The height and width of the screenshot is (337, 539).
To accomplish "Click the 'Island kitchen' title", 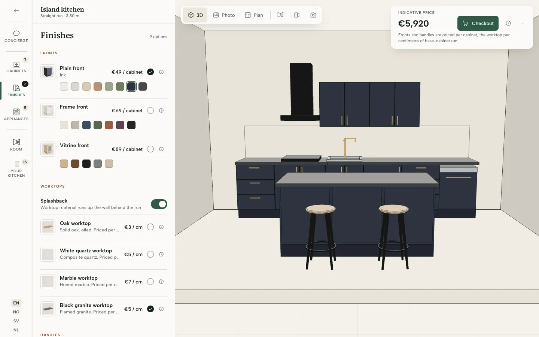I will pos(62,9).
